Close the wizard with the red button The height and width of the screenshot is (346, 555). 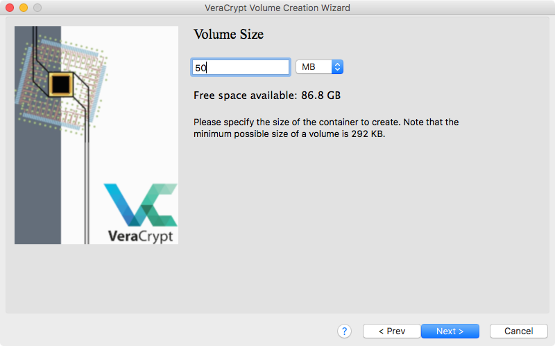tap(10, 8)
